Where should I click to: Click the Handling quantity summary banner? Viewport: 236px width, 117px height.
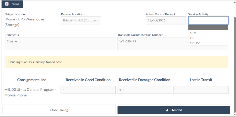tap(116, 62)
